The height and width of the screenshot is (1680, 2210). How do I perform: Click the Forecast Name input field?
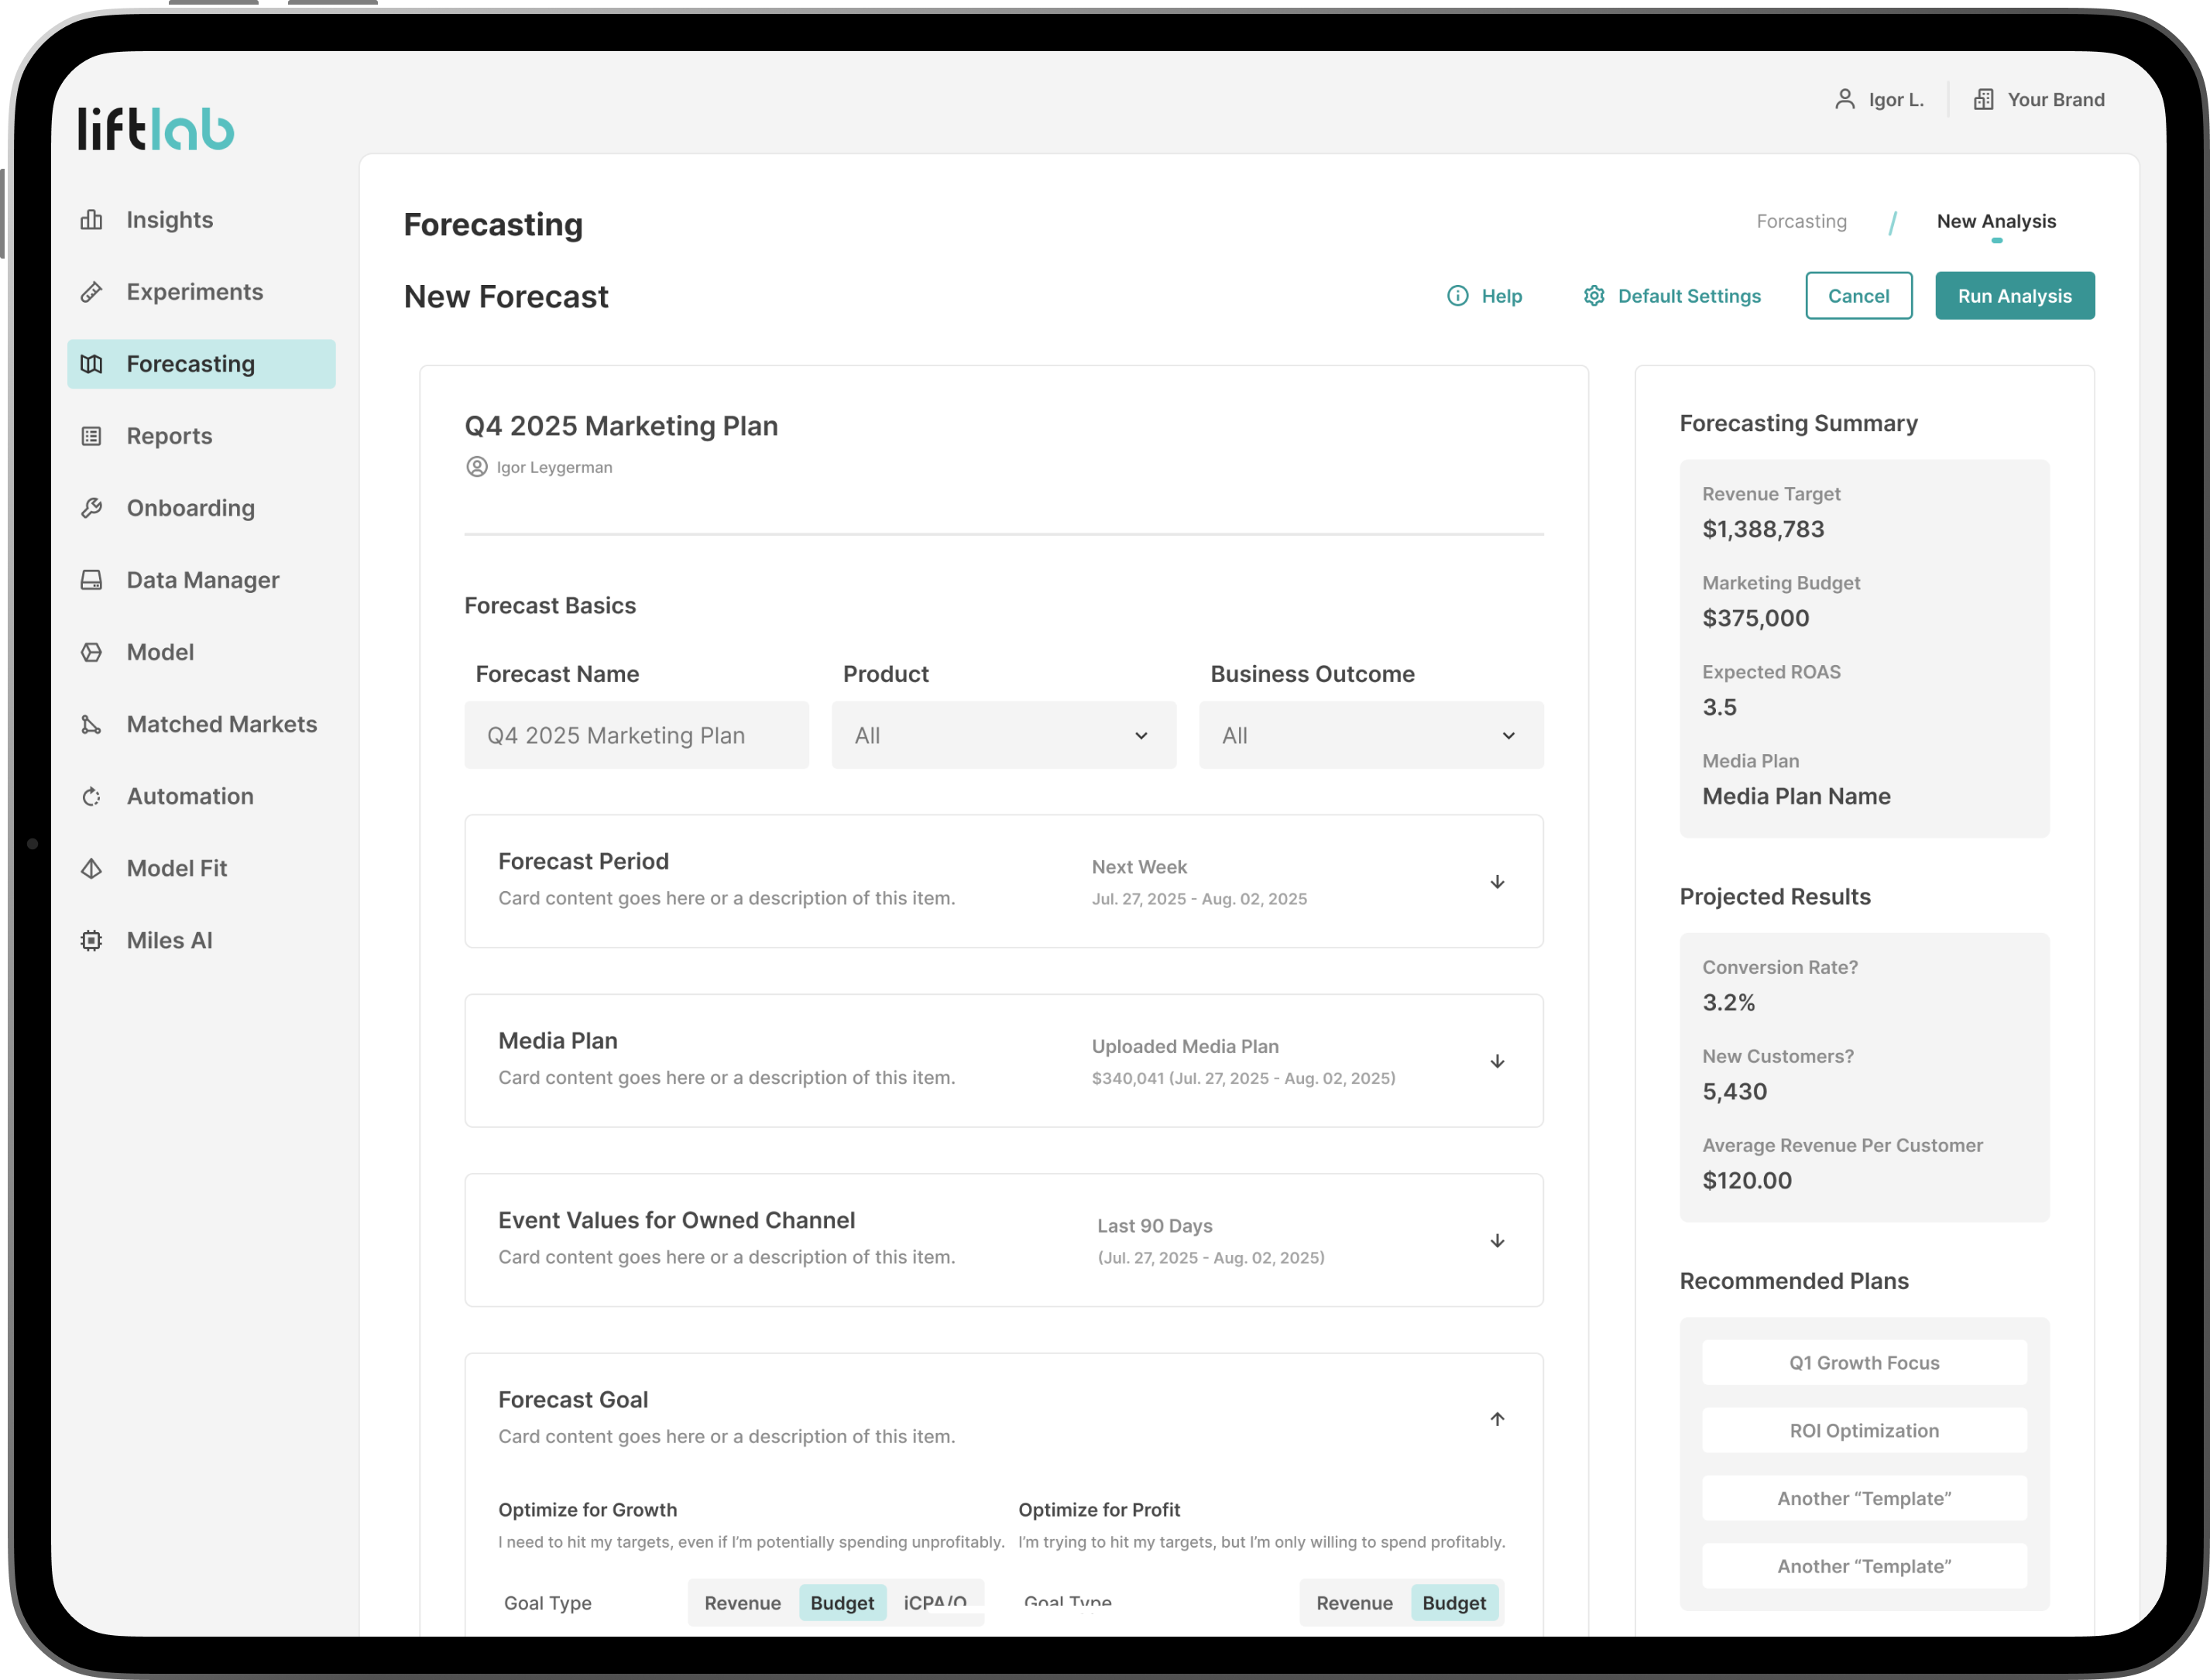636,736
